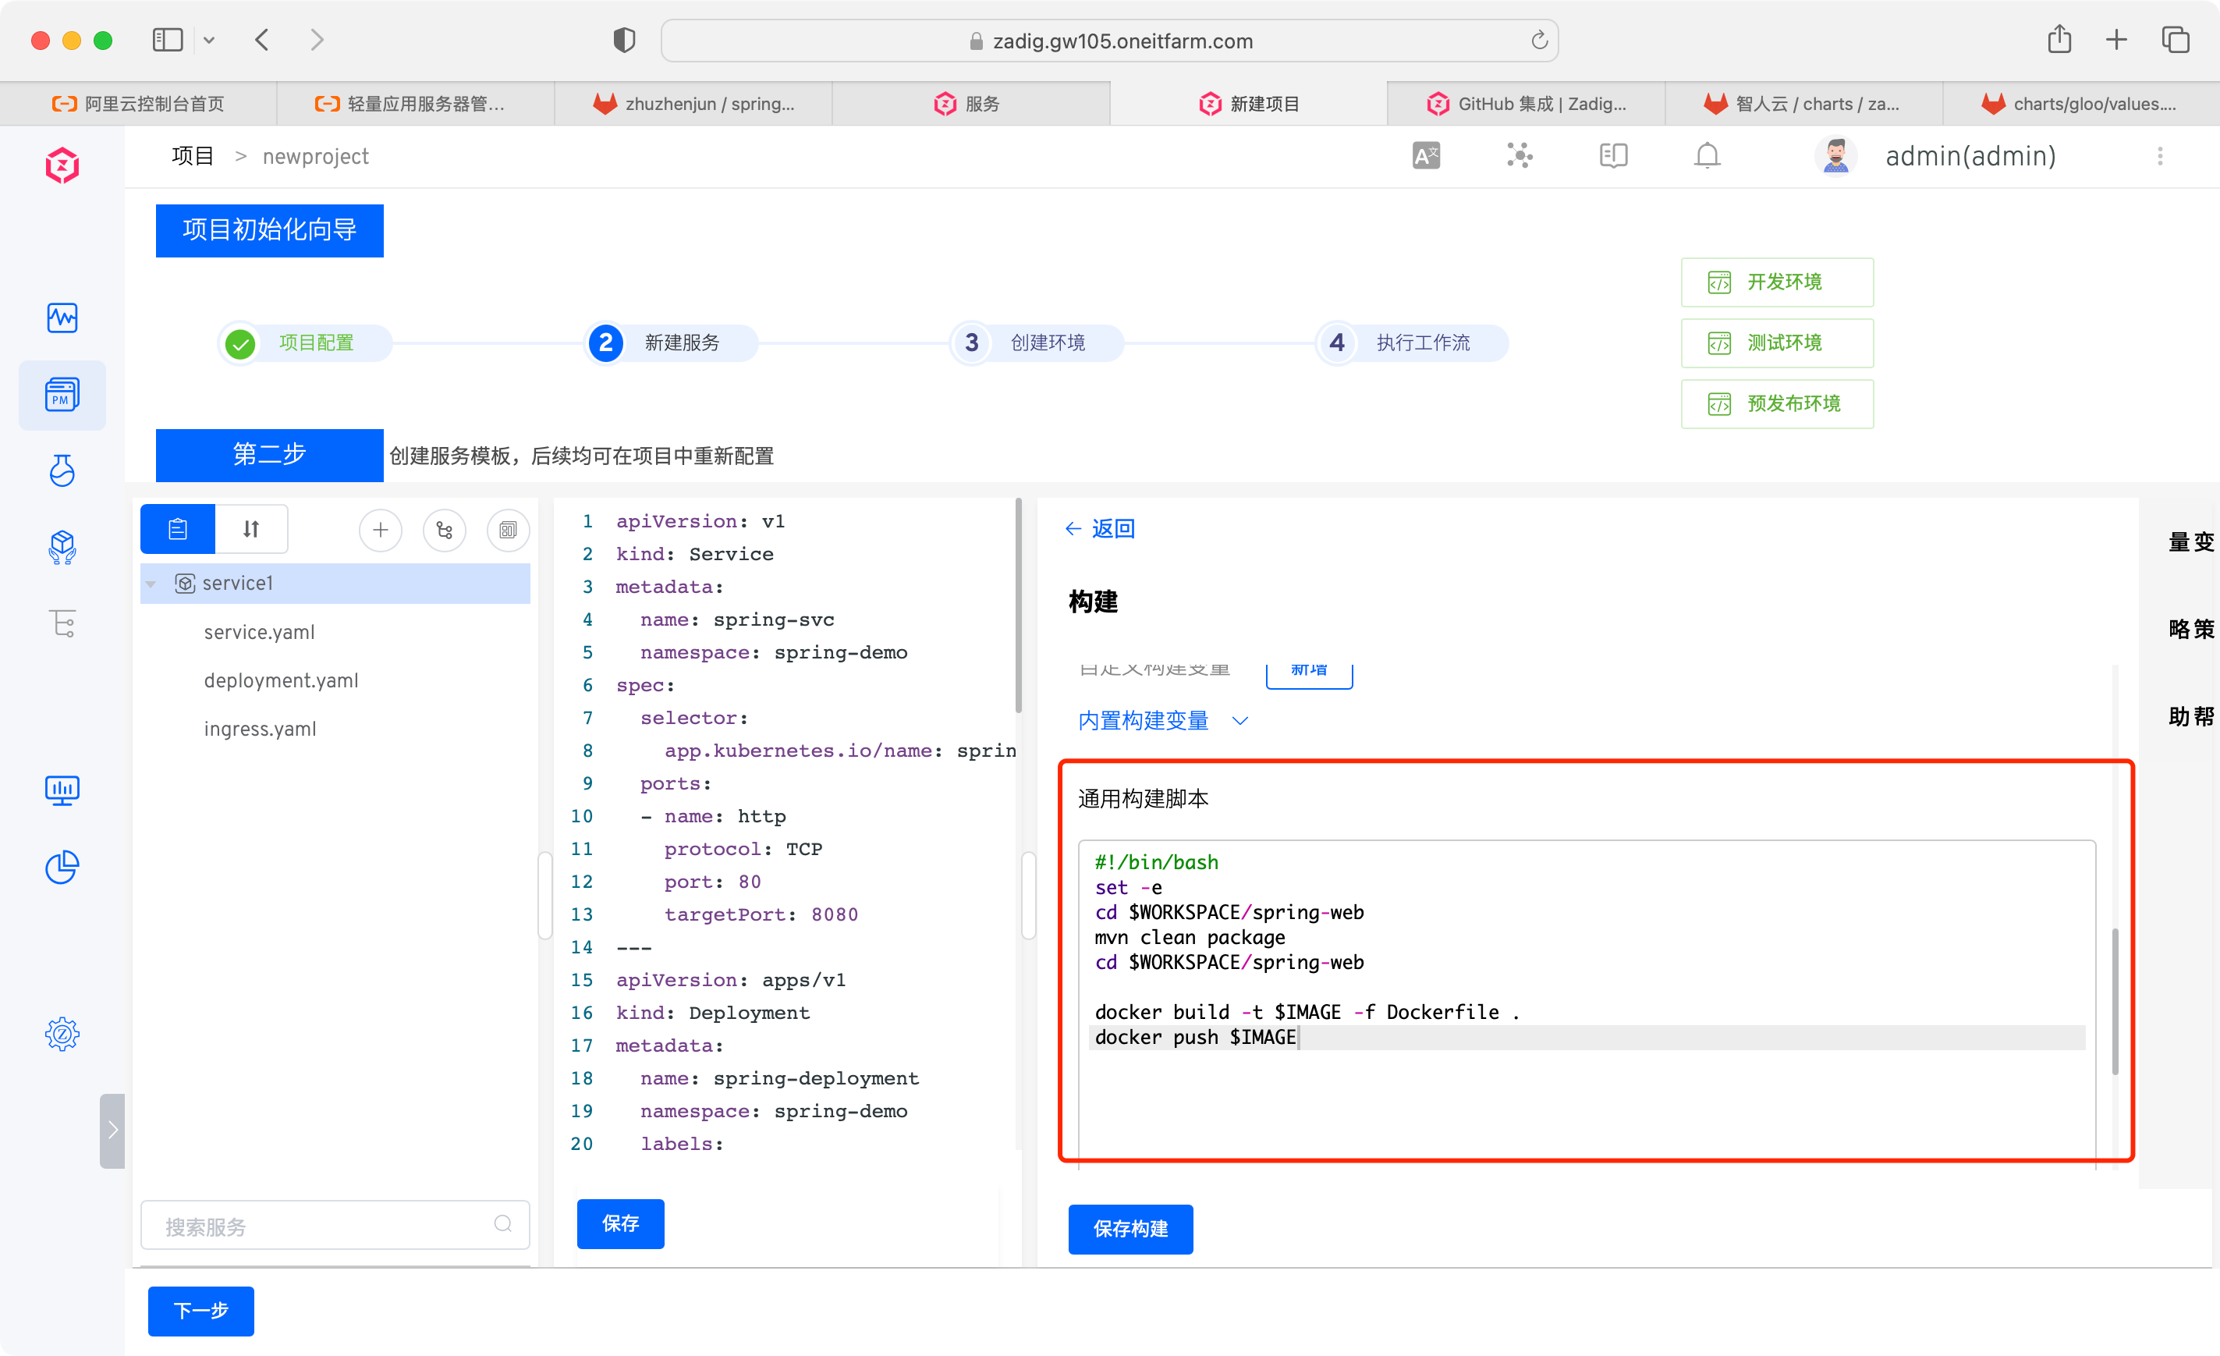Open the documentation book icon in header
This screenshot has height=1356, width=2220.
pos(1614,156)
